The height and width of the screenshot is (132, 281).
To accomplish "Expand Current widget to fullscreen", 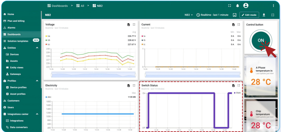I will coord(239,25).
